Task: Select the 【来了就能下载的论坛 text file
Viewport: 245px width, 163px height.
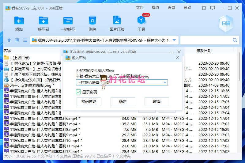Action: pyautogui.click(x=32, y=74)
